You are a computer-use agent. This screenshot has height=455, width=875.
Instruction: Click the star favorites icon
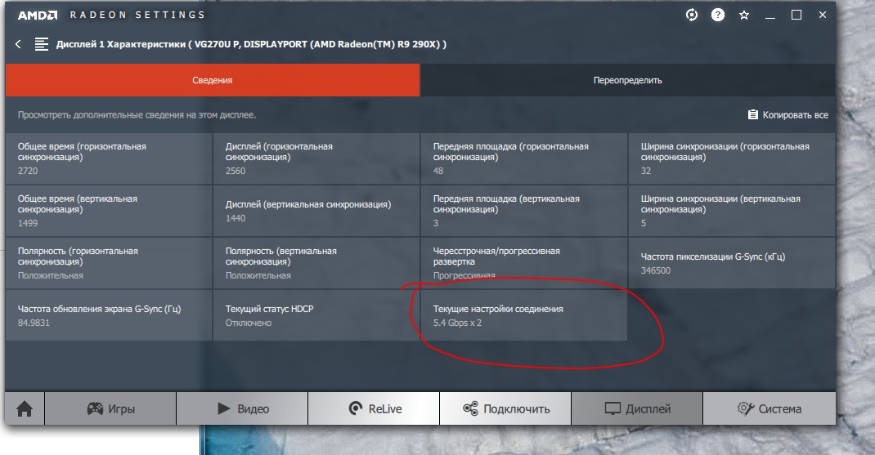point(744,15)
